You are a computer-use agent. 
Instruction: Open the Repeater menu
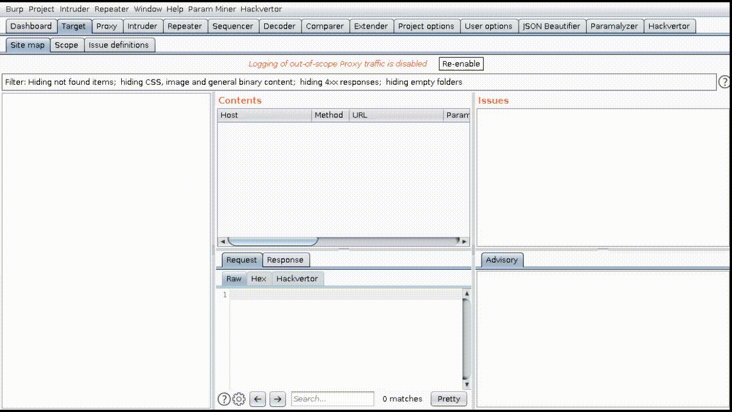click(x=112, y=9)
